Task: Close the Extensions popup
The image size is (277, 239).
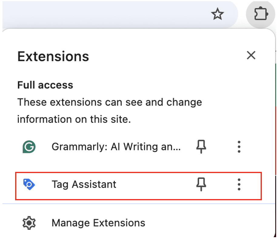Action: click(x=251, y=55)
